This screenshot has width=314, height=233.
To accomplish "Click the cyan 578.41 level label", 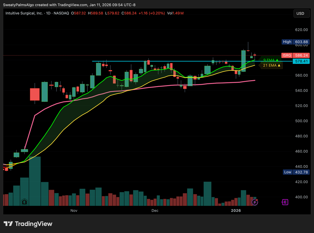I will [301, 61].
